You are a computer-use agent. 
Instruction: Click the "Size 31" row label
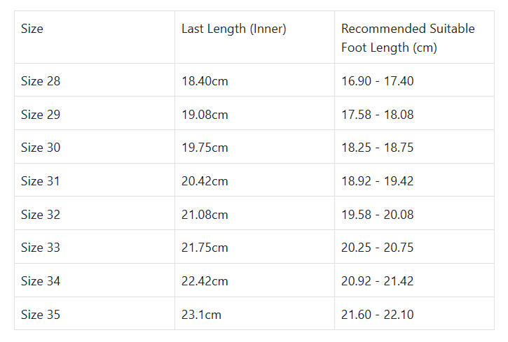[41, 181]
